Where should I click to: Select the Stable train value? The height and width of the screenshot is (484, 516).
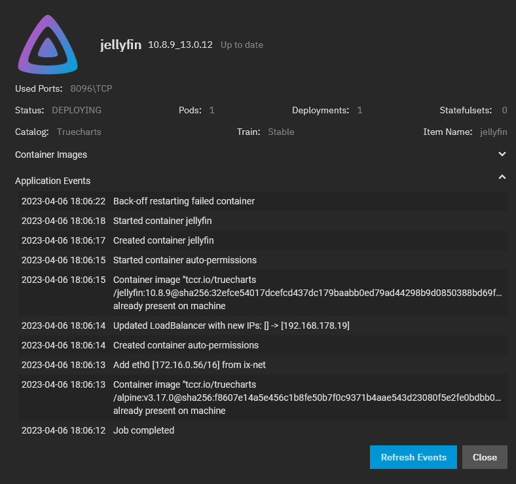click(281, 132)
